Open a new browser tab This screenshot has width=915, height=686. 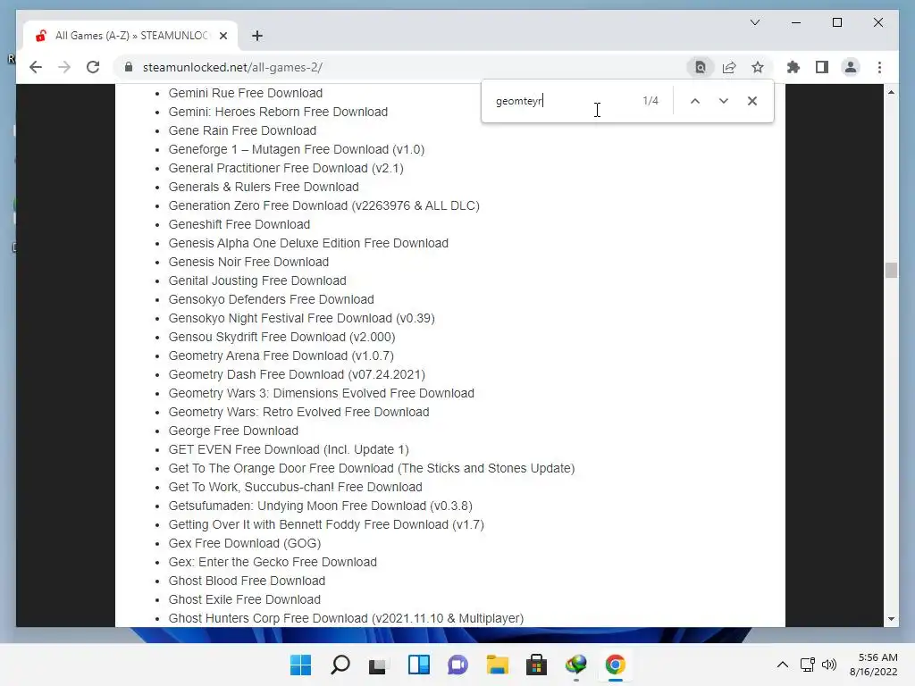[256, 36]
